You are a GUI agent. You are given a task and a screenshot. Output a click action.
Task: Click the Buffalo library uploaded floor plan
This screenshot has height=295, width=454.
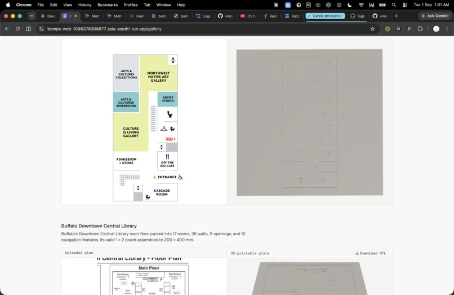pos(144,276)
